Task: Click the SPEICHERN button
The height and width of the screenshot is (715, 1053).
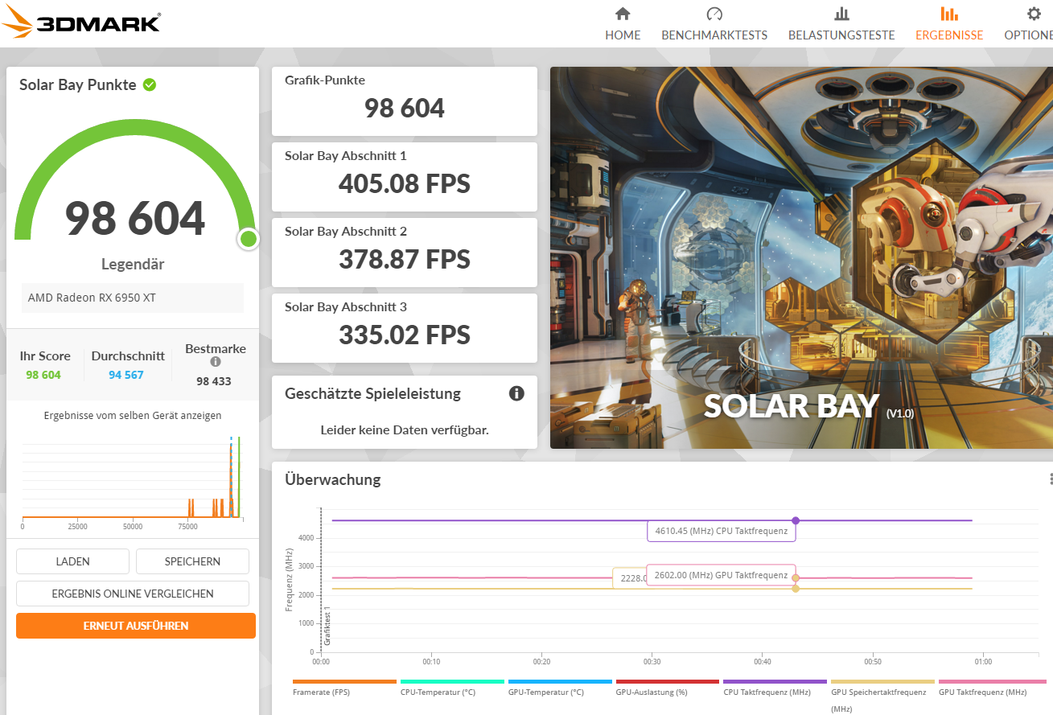Action: pos(192,561)
